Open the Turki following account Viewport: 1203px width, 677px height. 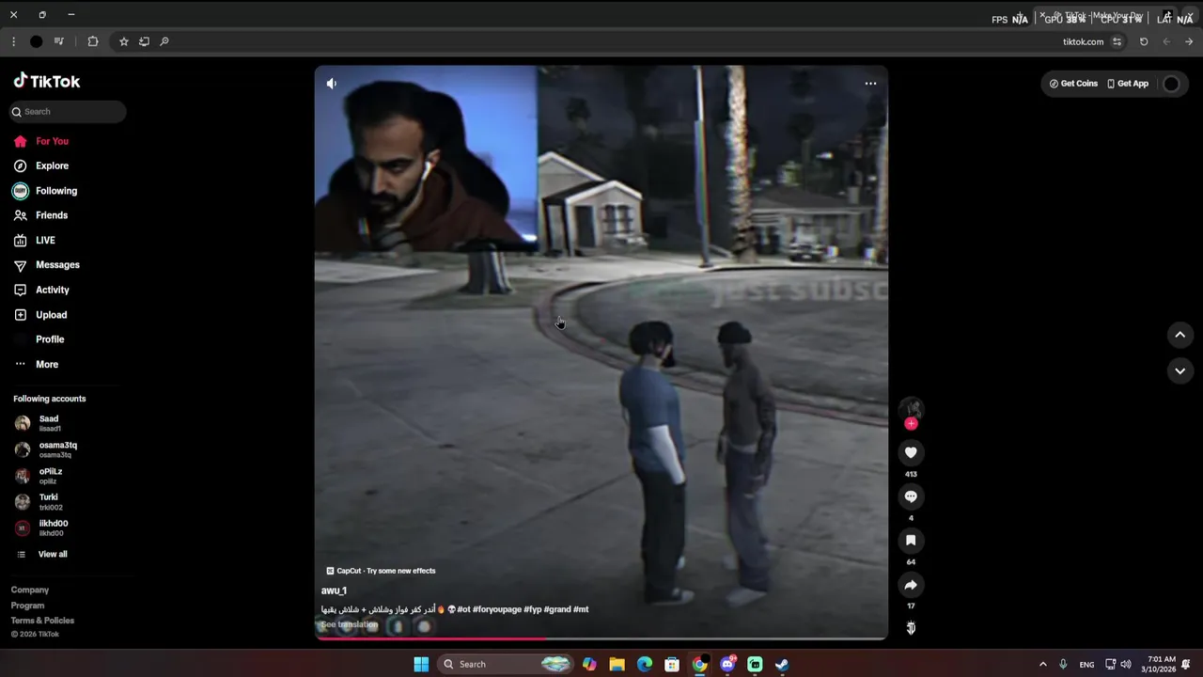[x=39, y=502]
